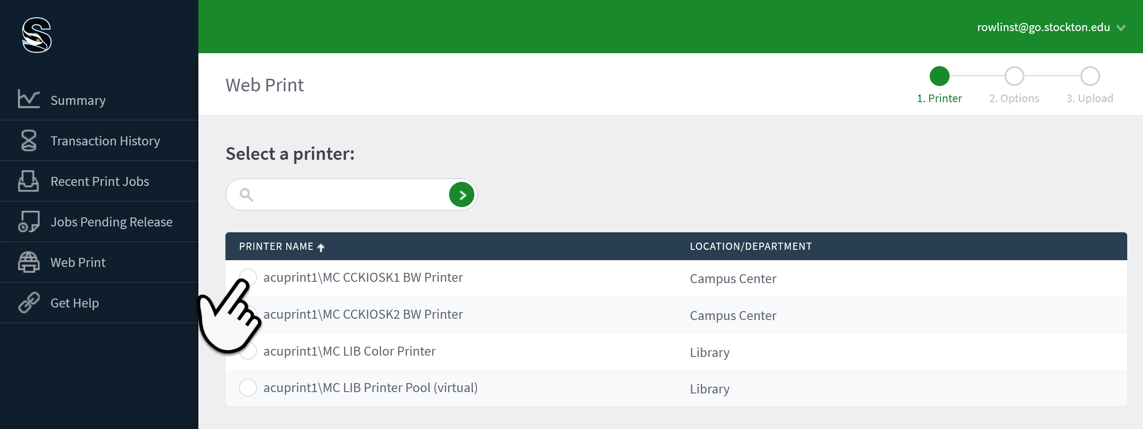The height and width of the screenshot is (429, 1143).
Task: Open the Get Help link
Action: pos(74,303)
